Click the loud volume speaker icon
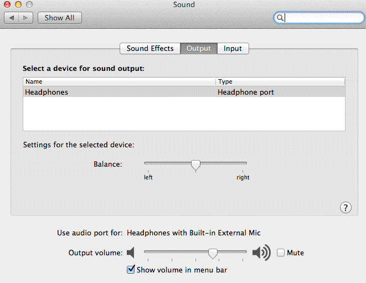Viewport: 366px width, 283px height. tap(261, 253)
